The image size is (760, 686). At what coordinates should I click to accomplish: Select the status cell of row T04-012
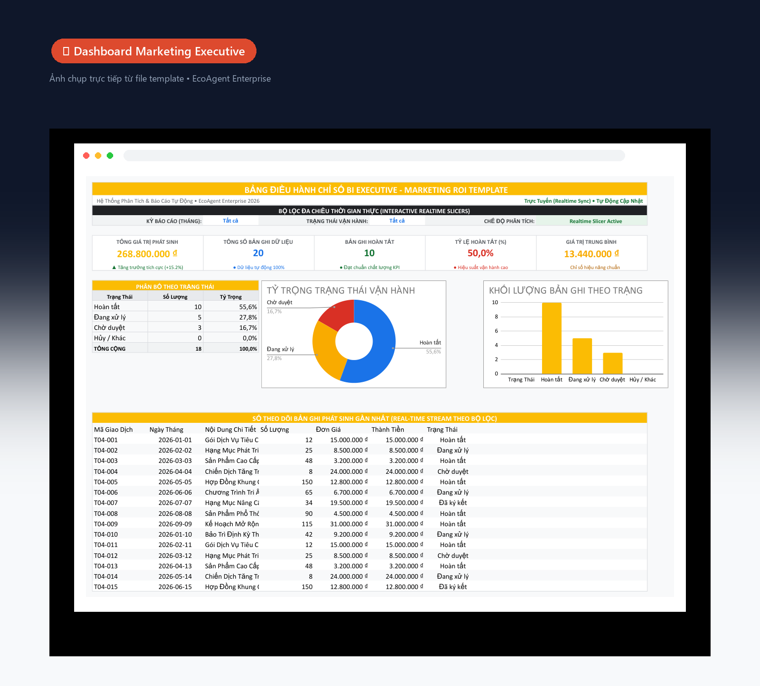[453, 555]
